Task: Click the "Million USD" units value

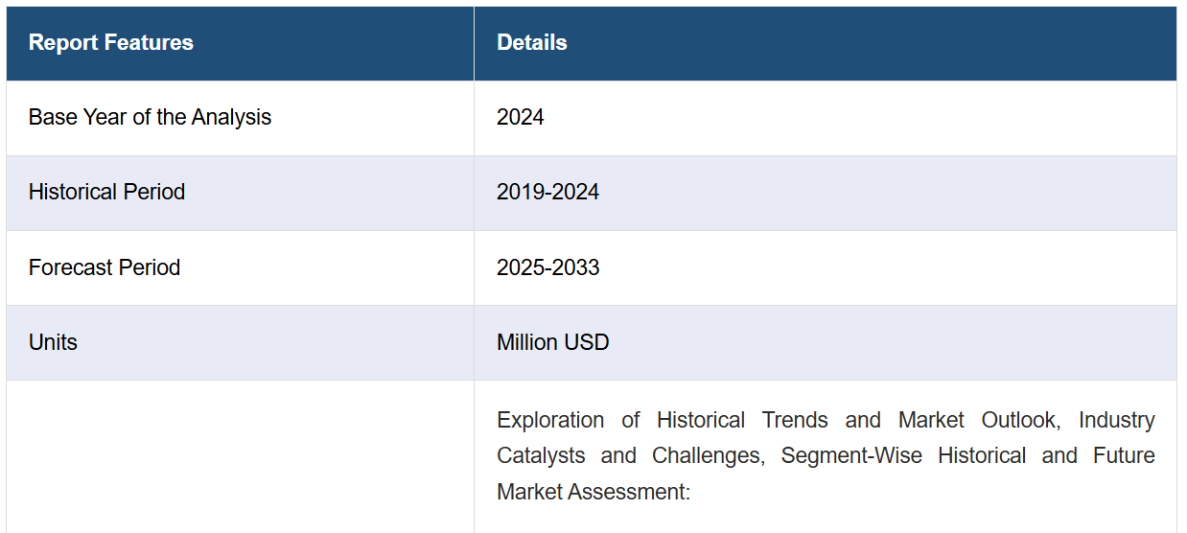Action: click(x=552, y=342)
